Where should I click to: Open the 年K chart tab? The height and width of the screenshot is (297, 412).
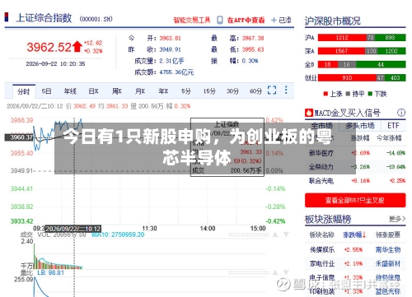click(x=163, y=91)
